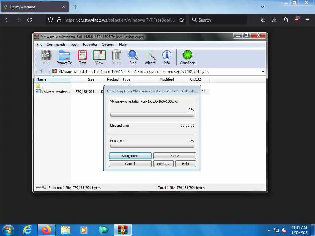The image size is (315, 236).
Task: Sort by the Type column header
Action: 139,79
